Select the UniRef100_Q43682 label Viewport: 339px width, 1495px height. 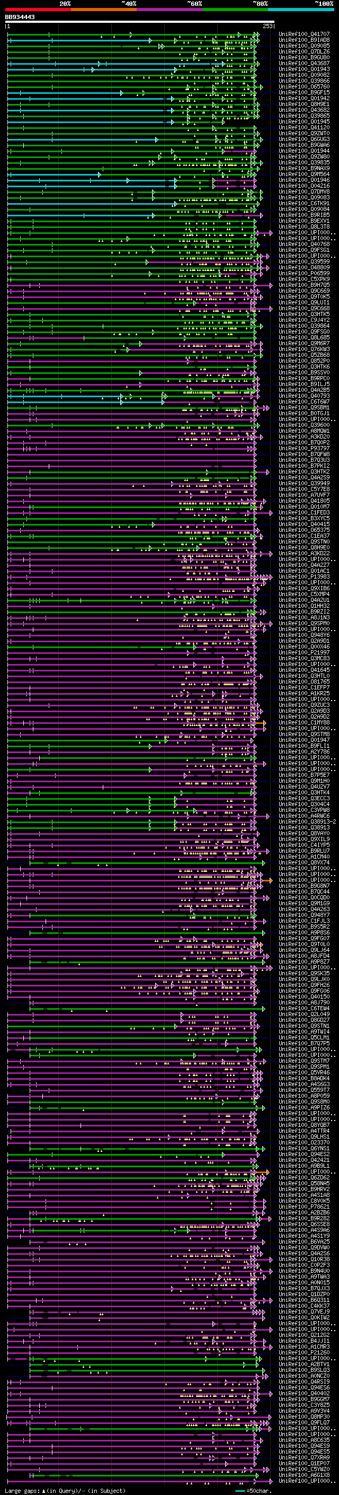coord(304,110)
